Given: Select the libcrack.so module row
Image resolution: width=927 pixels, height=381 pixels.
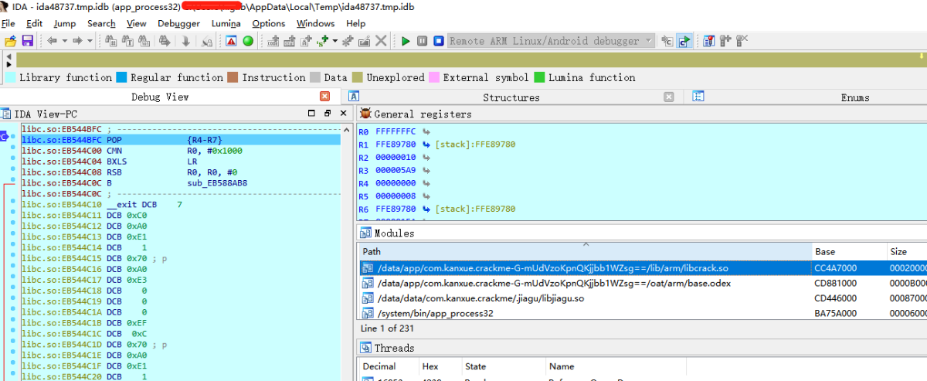Looking at the screenshot, I should pos(643,268).
